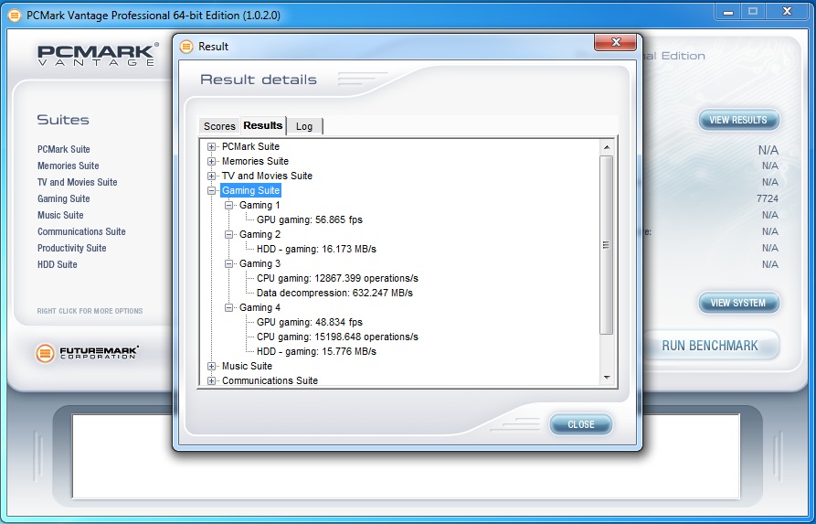Select Communications Suite in Suites sidebar
Screen dimensions: 816x524
[81, 231]
